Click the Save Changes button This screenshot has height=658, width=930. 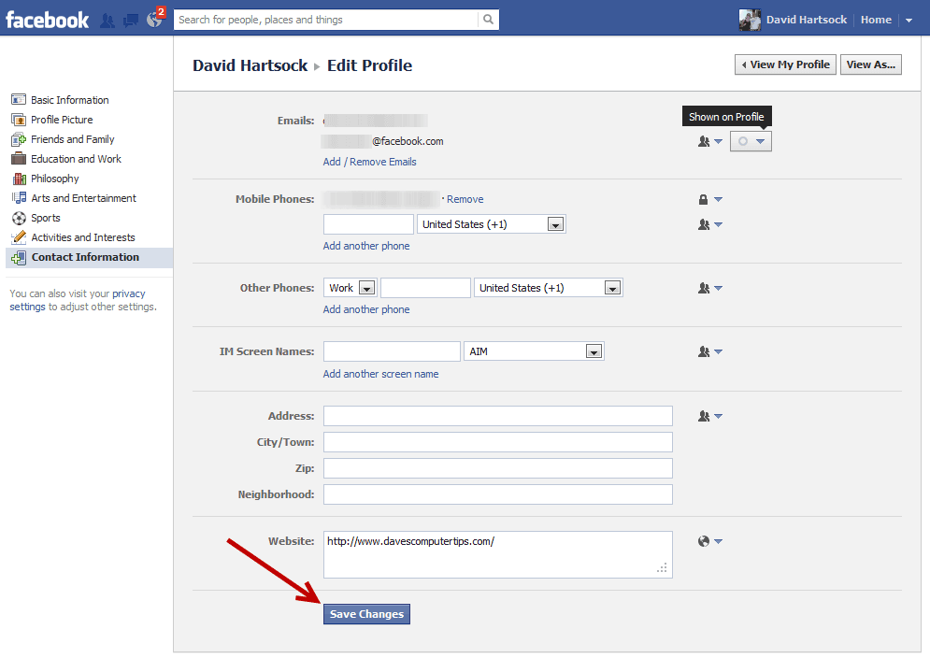pos(366,614)
